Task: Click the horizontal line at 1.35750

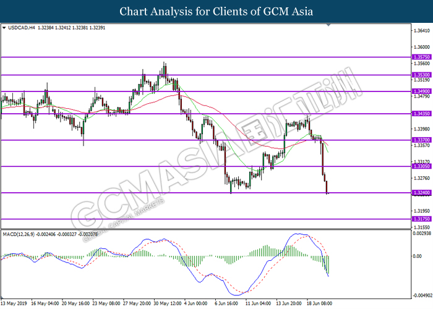Action: 206,57
